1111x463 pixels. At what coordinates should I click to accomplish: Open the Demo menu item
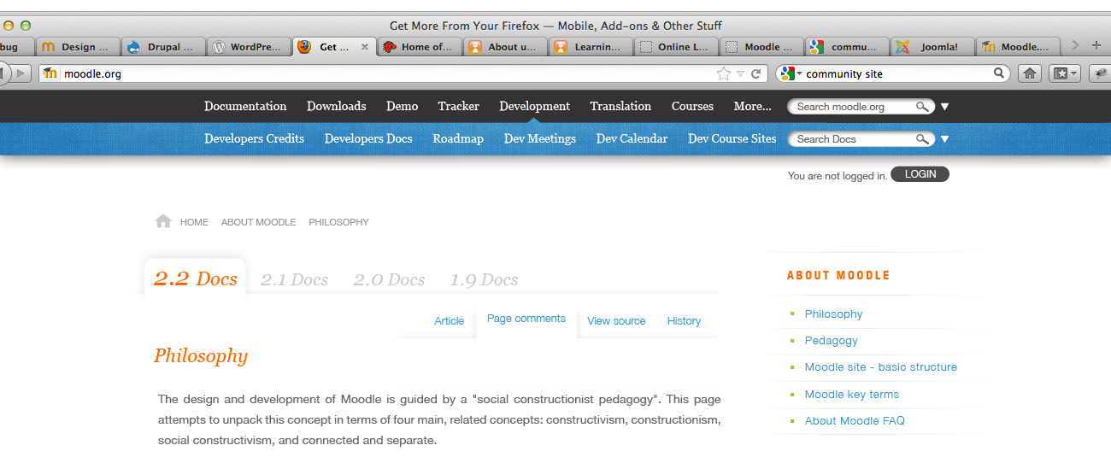[x=402, y=106]
